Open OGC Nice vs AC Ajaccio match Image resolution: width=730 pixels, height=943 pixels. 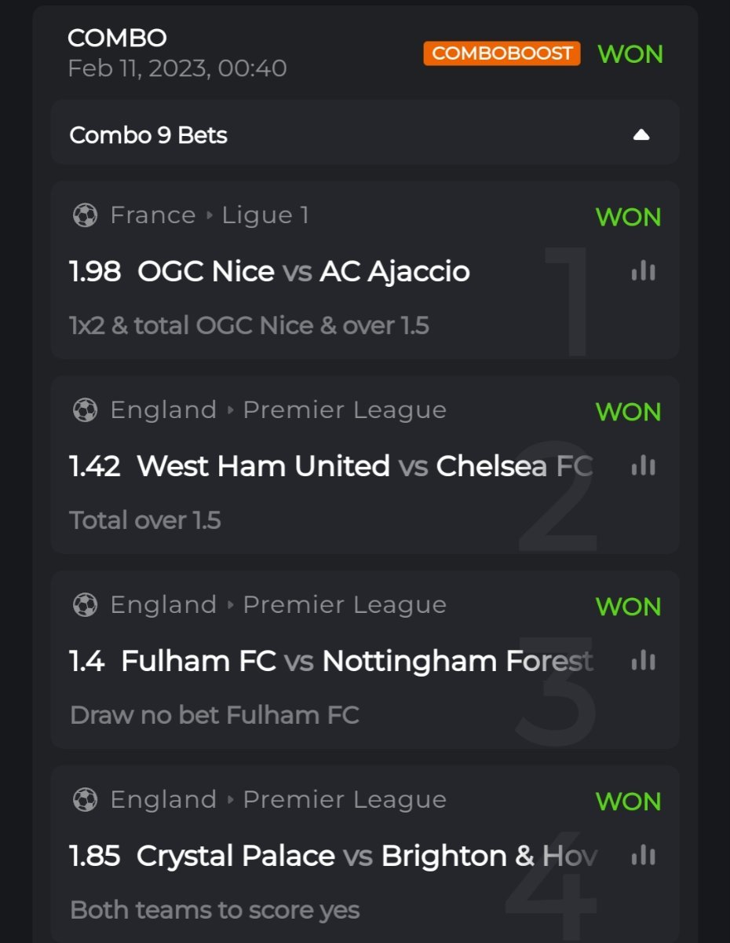click(x=303, y=272)
